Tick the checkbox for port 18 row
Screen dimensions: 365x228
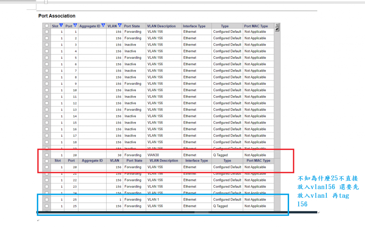tap(47, 142)
